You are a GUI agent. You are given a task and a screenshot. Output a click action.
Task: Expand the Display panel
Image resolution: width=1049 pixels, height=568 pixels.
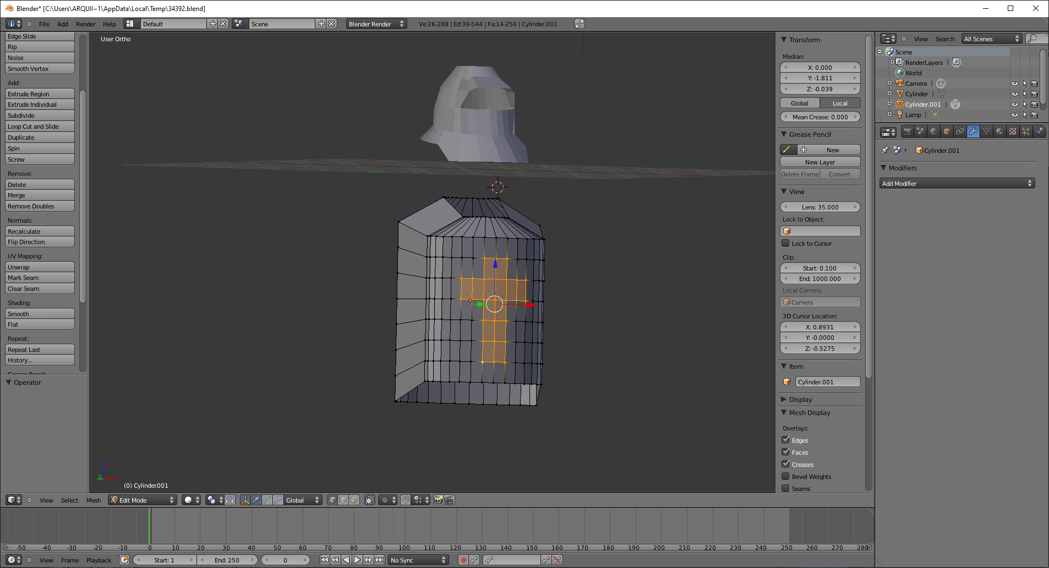pos(800,399)
